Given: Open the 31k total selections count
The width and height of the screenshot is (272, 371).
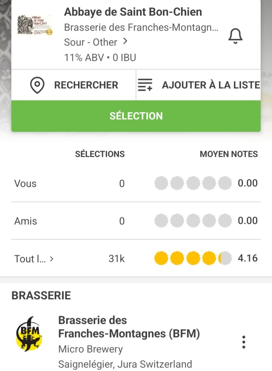Looking at the screenshot, I should click(116, 259).
